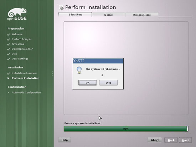Click the 'Prepare system for initial boot' label
The height and width of the screenshot is (147, 196).
pos(82,124)
